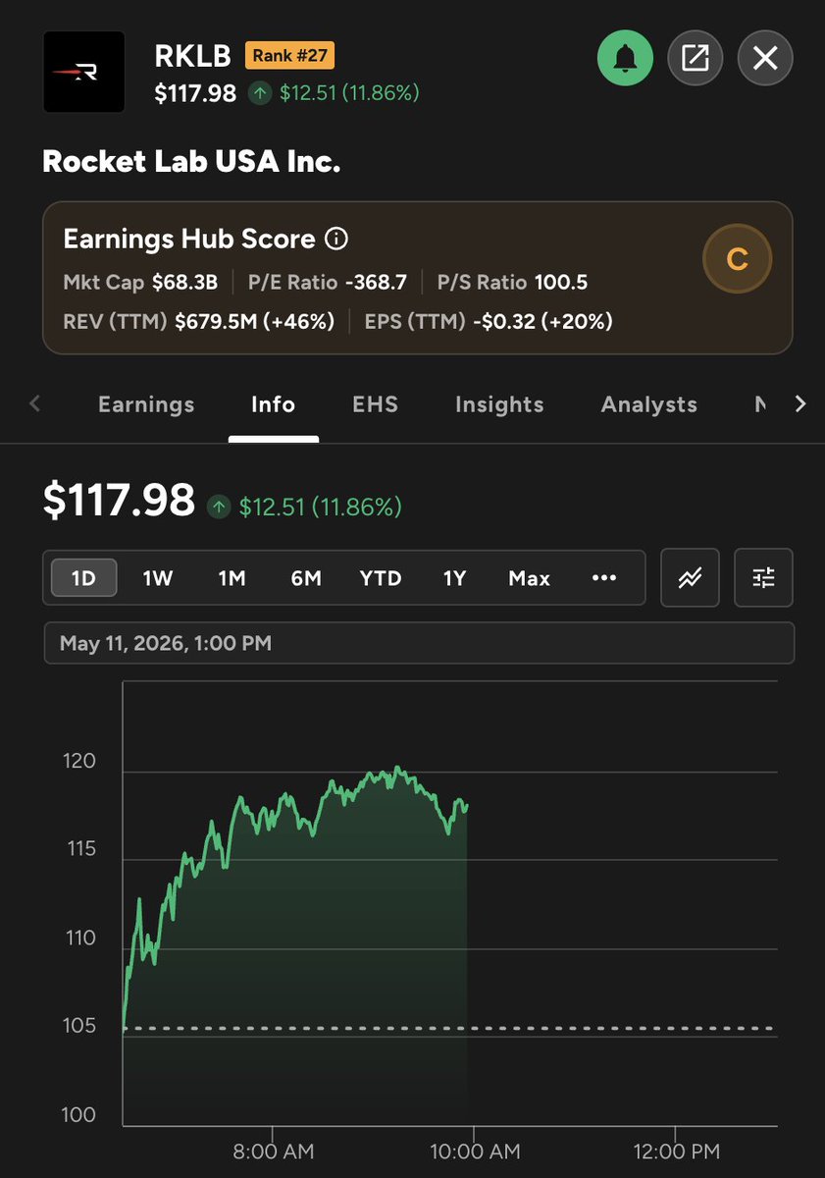Click the May 11, 2026 date field
The height and width of the screenshot is (1178, 825).
click(x=419, y=643)
